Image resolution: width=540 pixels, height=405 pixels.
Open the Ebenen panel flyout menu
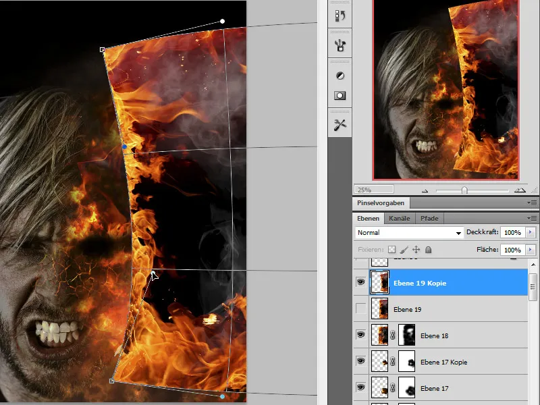(532, 218)
